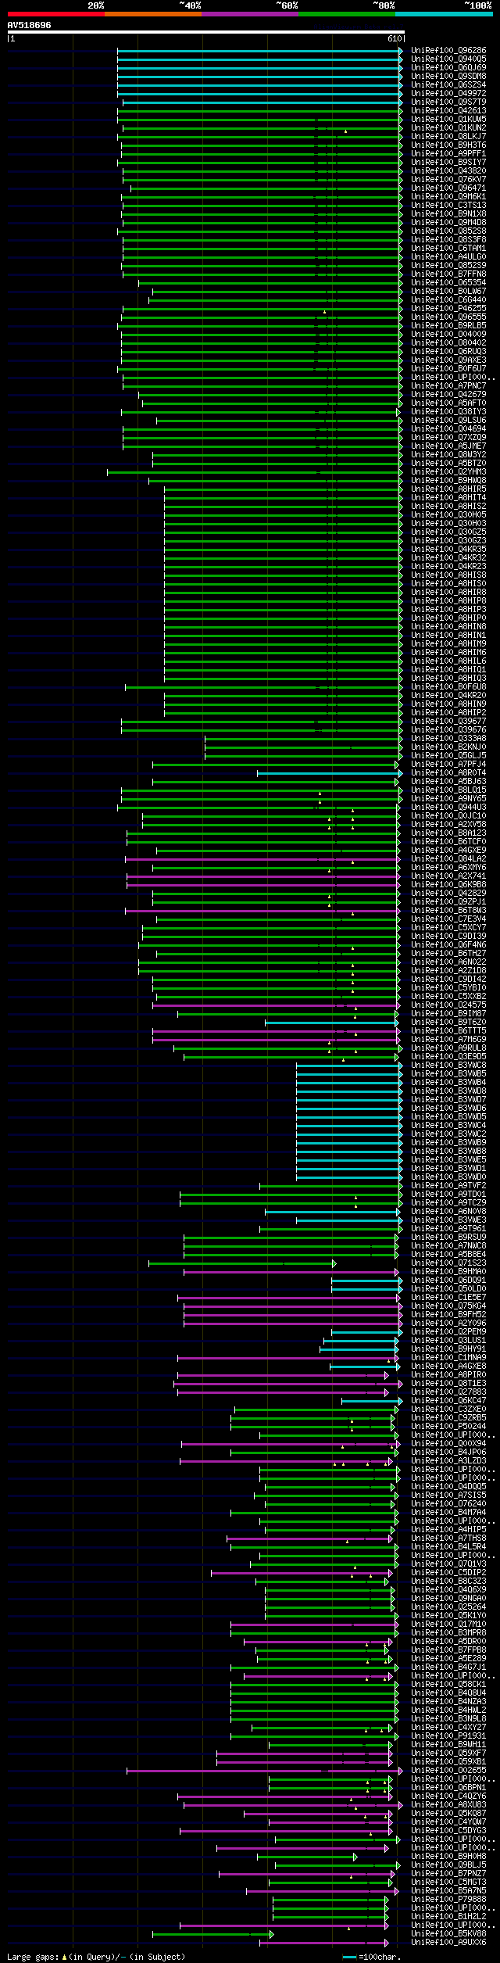Select the UniRef100_A7PNC7 label
Screen dimensions: 500x1963
coord(448,386)
